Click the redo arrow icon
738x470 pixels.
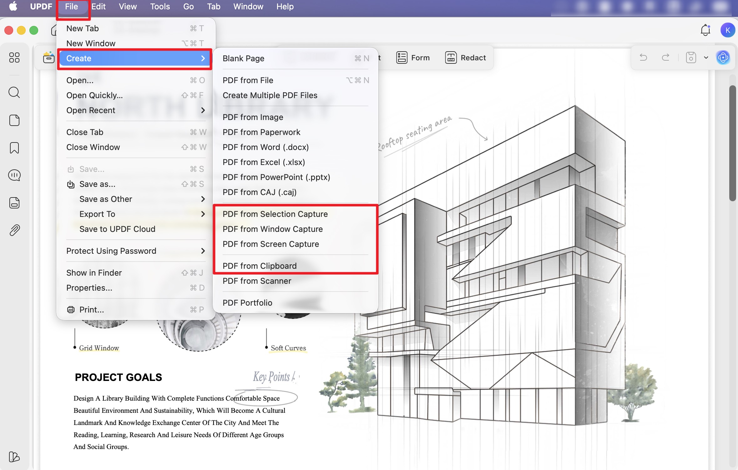tap(666, 57)
